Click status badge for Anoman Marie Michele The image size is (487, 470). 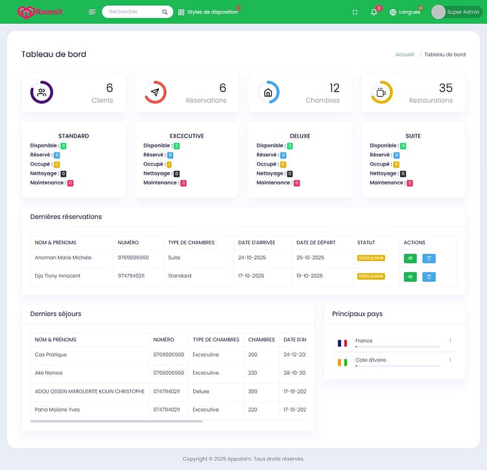click(x=371, y=258)
